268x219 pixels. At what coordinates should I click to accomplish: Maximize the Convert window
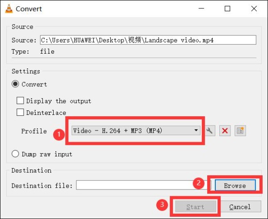pos(227,8)
